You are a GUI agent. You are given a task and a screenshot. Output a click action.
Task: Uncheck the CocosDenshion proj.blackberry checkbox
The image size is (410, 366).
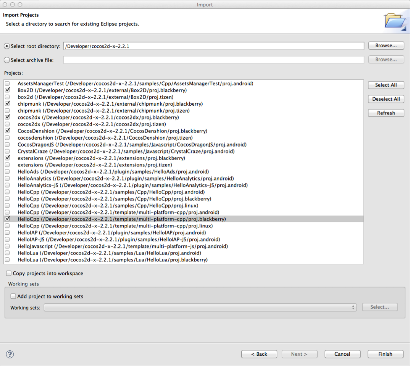(7, 131)
